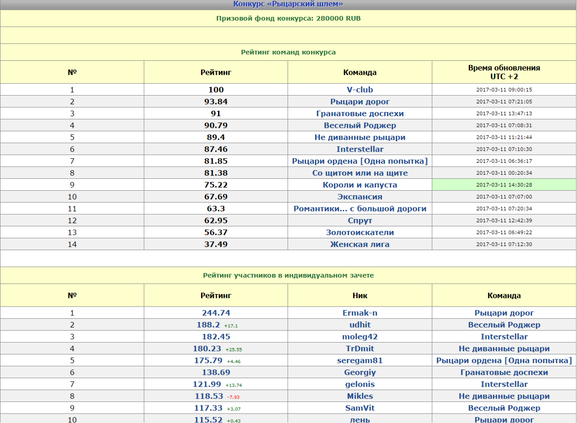Screen dimensions: 577x423
Task: Open udhit's team Веселый Роджер
Action: [504, 325]
